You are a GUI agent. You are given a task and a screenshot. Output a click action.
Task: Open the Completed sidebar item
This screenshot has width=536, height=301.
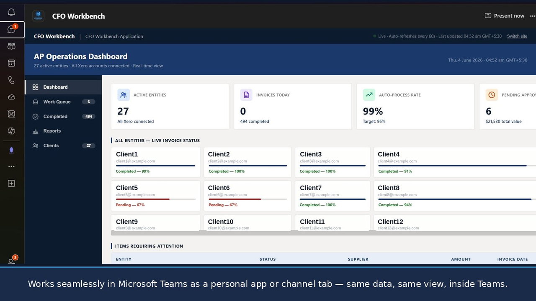pyautogui.click(x=63, y=117)
